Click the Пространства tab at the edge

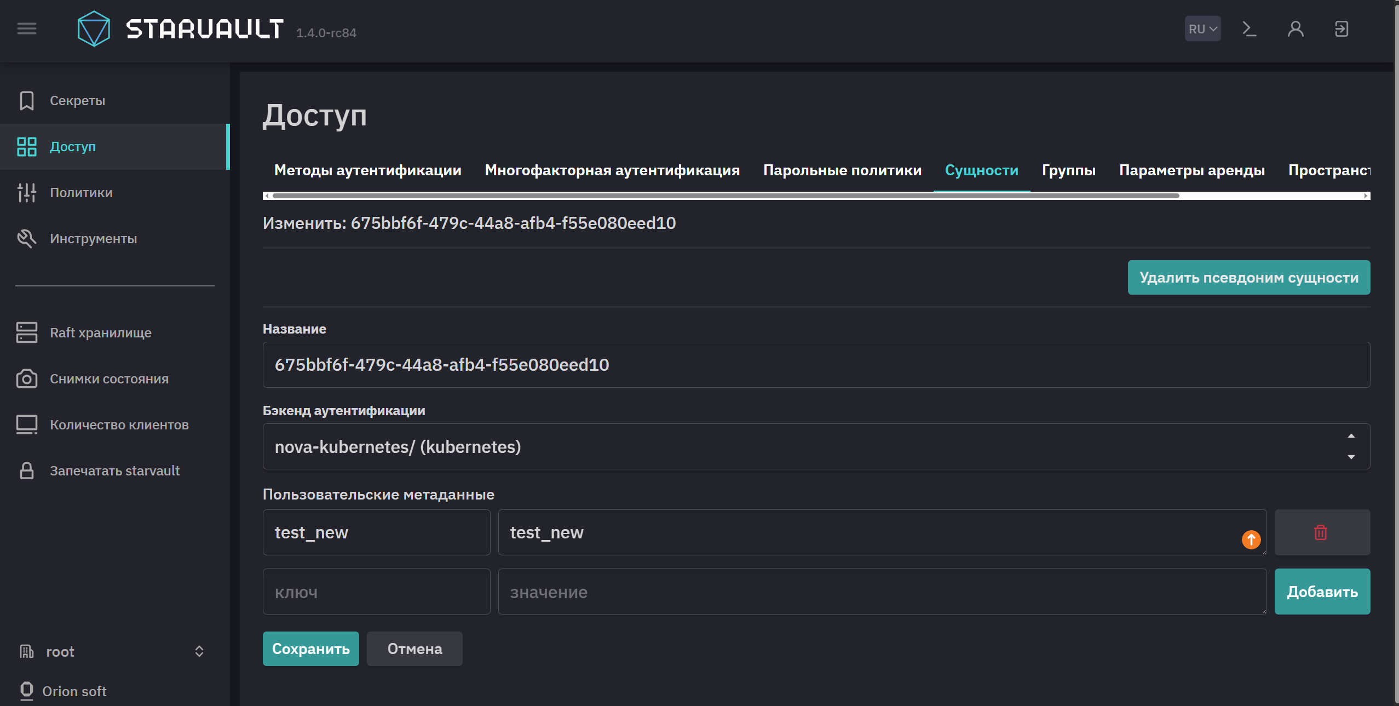tap(1329, 170)
